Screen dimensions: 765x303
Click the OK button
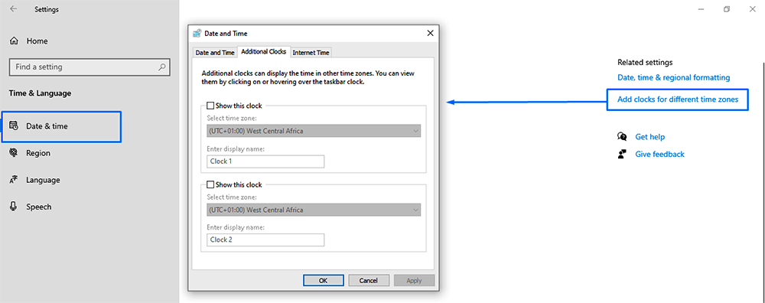pyautogui.click(x=324, y=281)
